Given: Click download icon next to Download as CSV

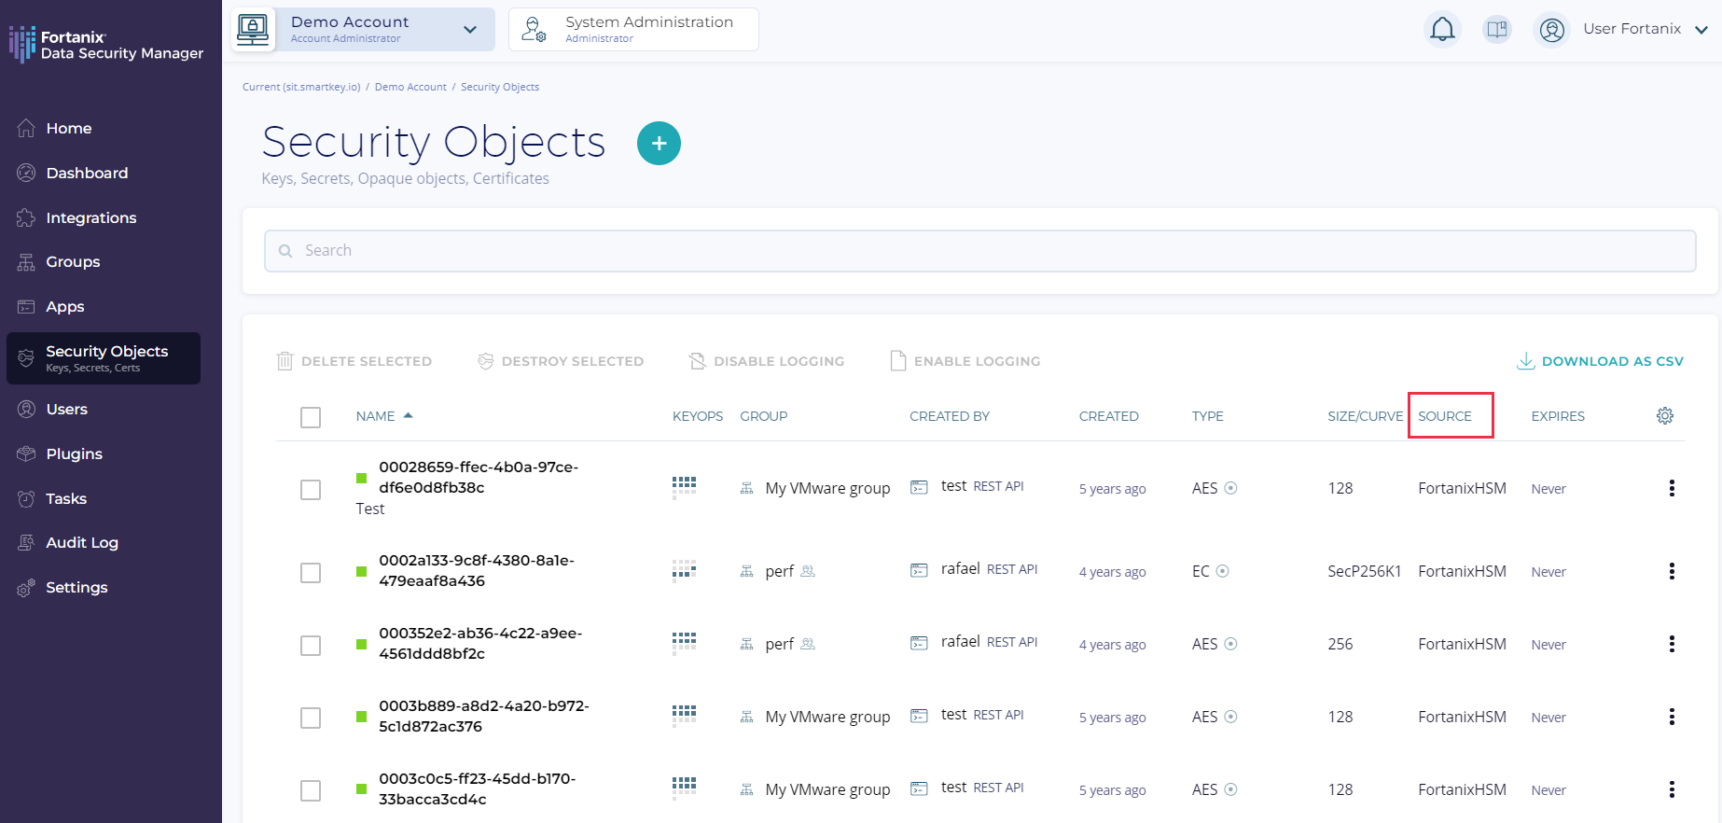Looking at the screenshot, I should [x=1526, y=361].
